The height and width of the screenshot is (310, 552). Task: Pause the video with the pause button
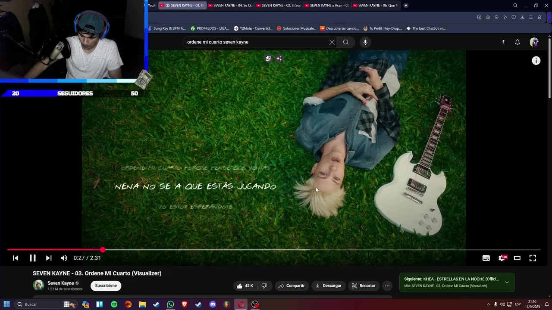click(32, 258)
